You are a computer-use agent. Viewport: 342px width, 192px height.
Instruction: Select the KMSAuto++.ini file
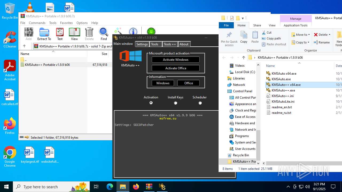point(282,96)
